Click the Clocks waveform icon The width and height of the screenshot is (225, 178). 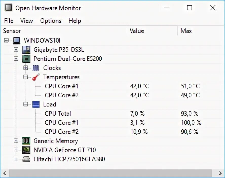36,68
